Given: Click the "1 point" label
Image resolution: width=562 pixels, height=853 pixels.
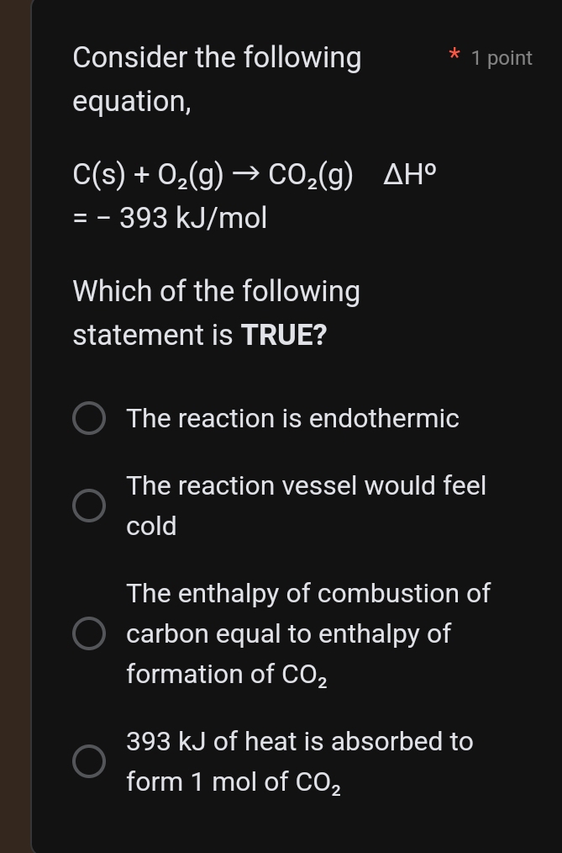Looking at the screenshot, I should click(502, 58).
